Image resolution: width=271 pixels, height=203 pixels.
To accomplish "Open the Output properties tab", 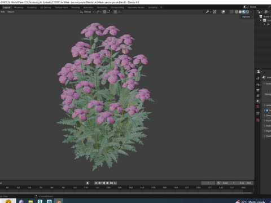I will (258, 90).
